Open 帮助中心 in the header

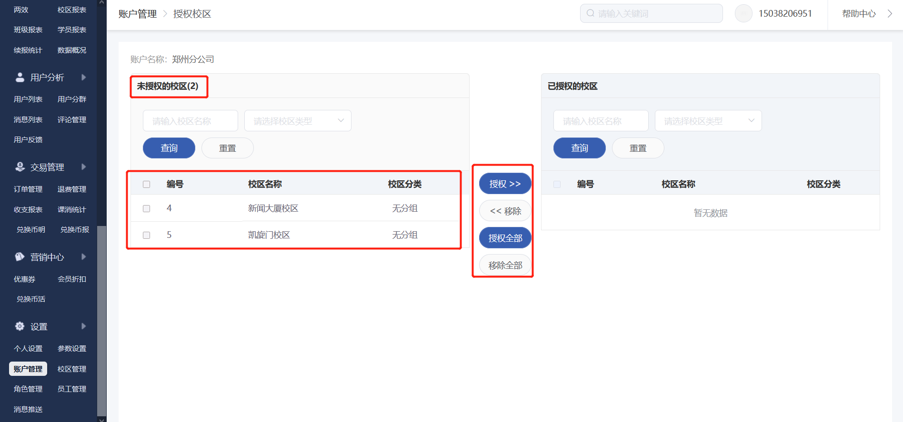(x=859, y=13)
